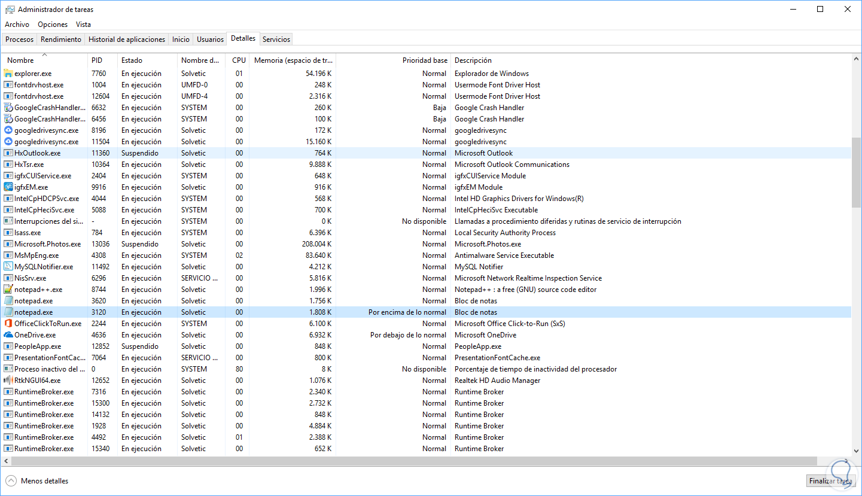
Task: Click the '208.004 K' memory value
Action: pyautogui.click(x=316, y=244)
